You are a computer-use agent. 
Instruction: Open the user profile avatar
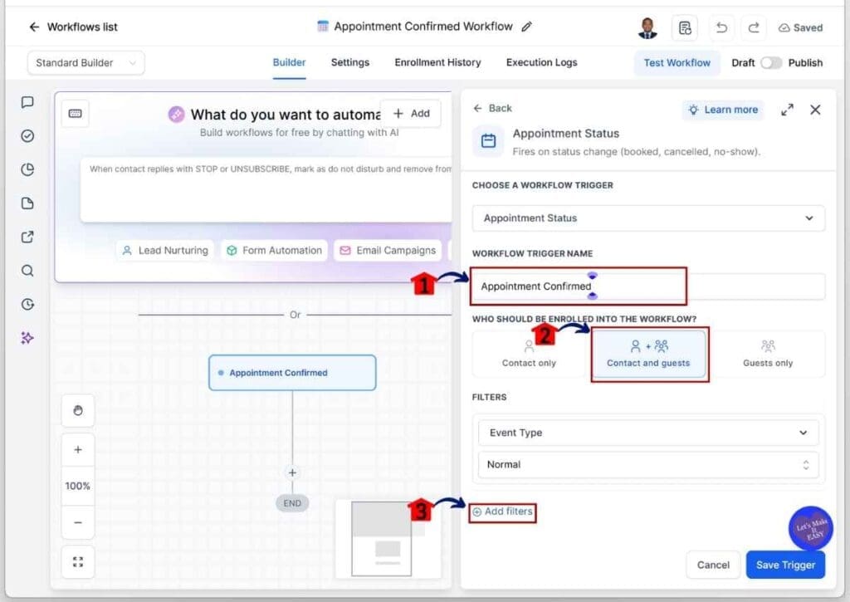point(647,27)
